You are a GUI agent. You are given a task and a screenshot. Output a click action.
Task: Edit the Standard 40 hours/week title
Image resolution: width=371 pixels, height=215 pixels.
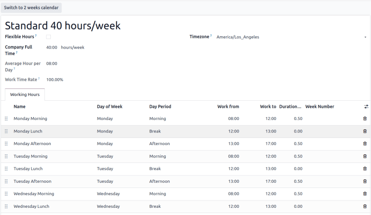[x=63, y=26]
